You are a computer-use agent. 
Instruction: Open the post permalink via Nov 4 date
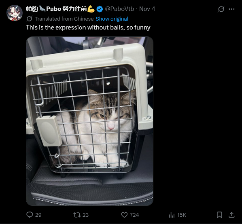[147, 9]
